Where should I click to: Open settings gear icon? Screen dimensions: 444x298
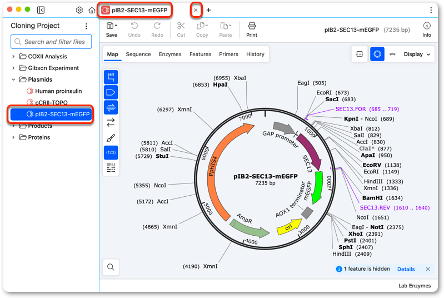(79, 10)
